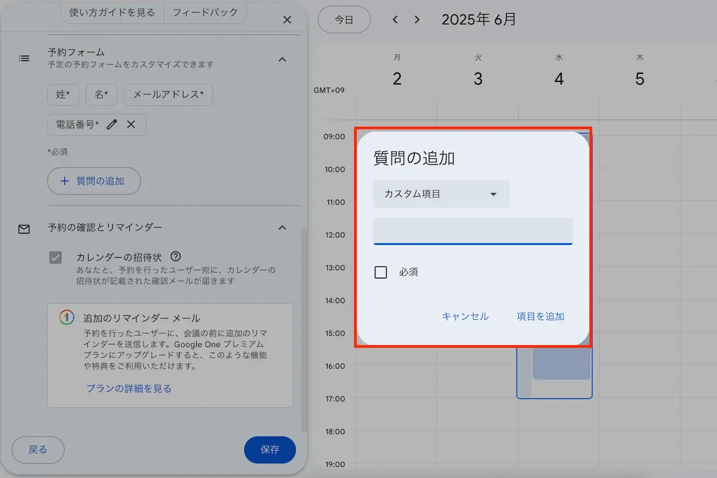Click the Google One logo icon
Viewport: 717px width, 478px height.
(x=66, y=318)
